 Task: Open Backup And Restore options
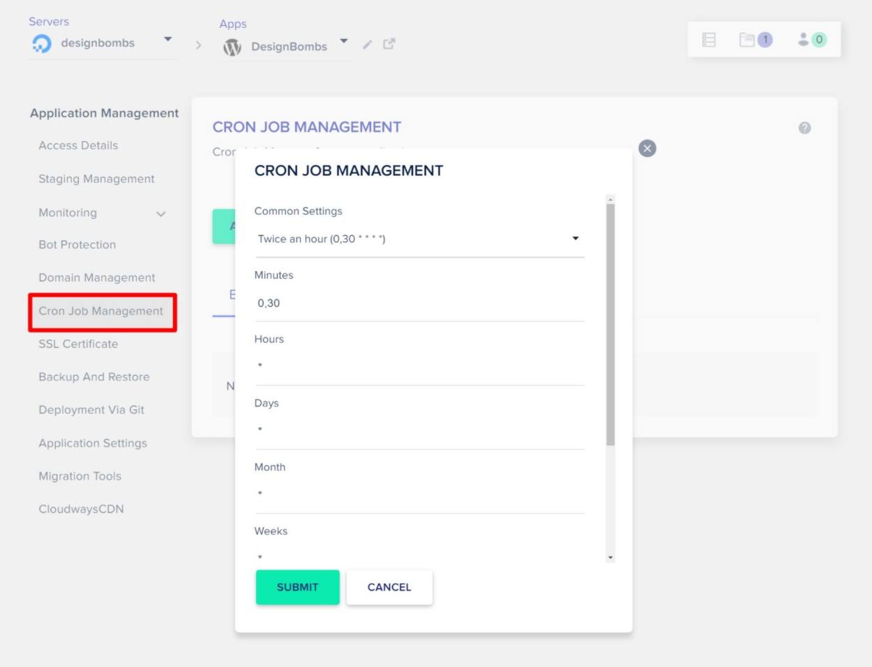click(x=94, y=376)
